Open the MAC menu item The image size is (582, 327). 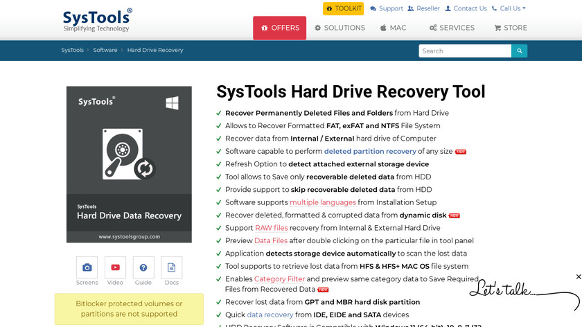tap(393, 28)
